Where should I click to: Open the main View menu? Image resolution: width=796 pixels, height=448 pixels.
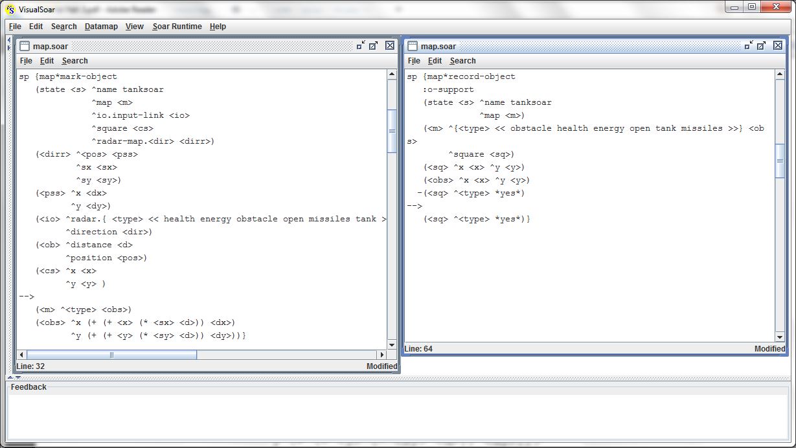(134, 27)
